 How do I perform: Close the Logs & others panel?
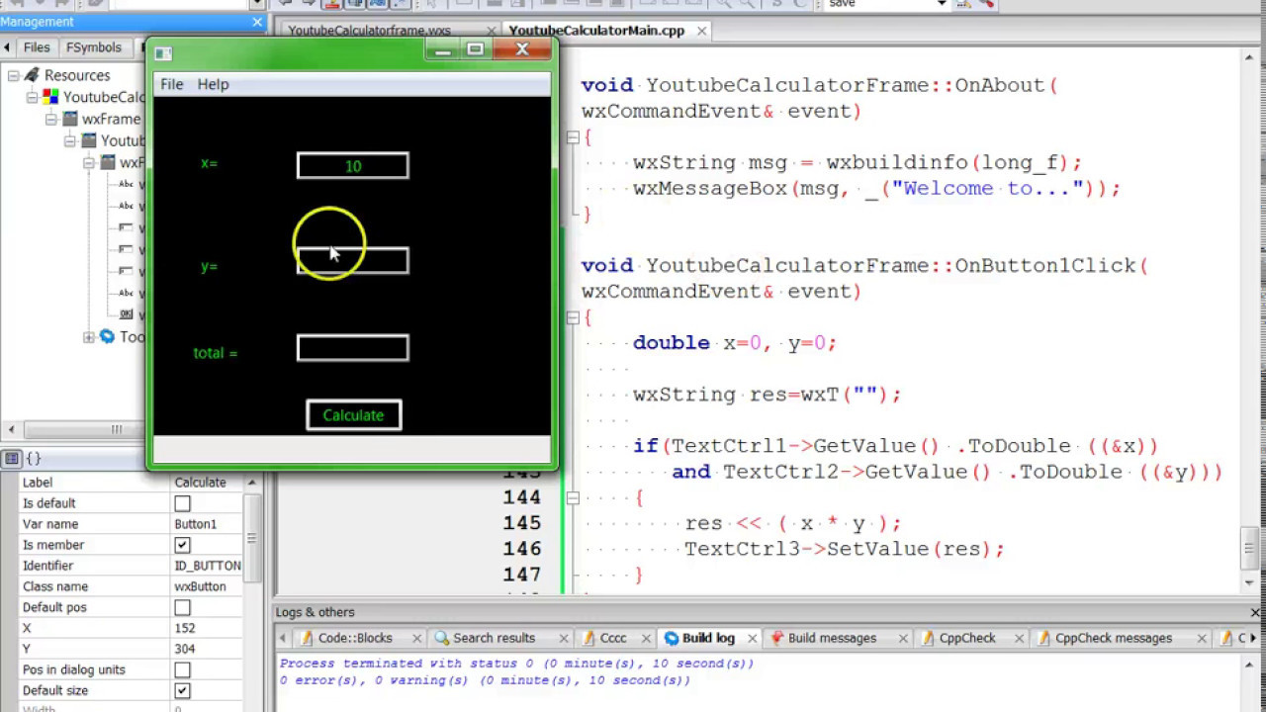1255,613
